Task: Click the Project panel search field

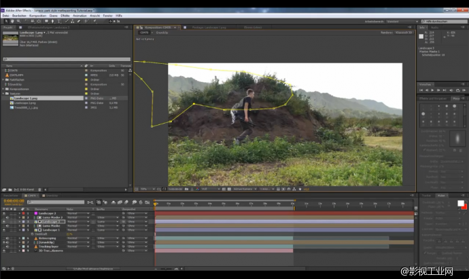Action: [67, 59]
